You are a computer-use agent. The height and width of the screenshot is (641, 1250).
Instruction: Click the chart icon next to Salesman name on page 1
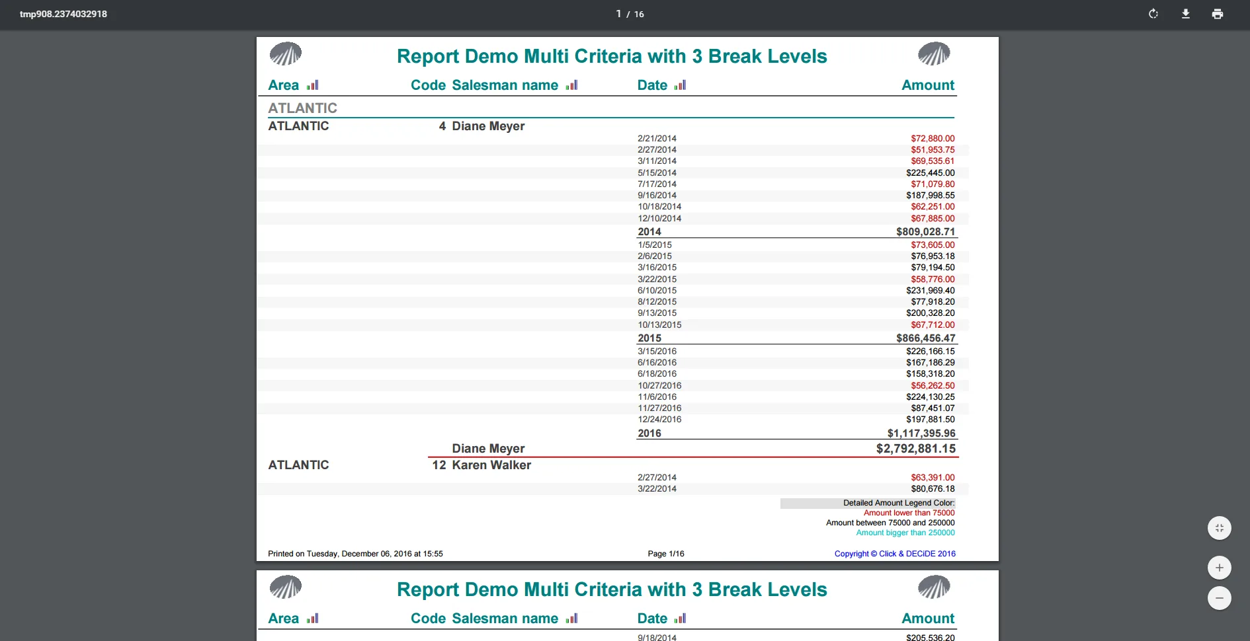(x=572, y=85)
